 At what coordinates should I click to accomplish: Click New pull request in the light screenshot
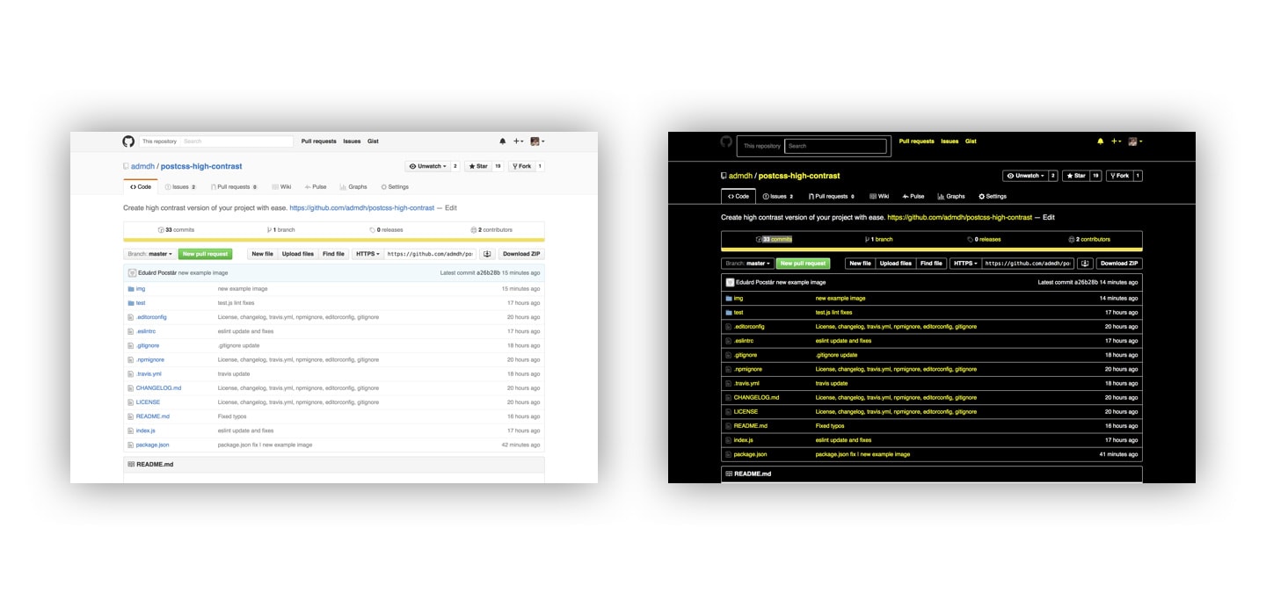[x=205, y=254]
